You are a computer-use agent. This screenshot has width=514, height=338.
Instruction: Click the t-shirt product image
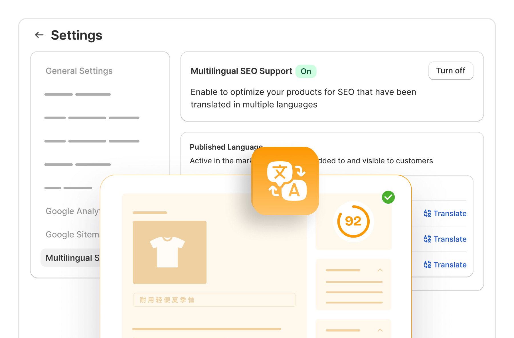click(169, 252)
